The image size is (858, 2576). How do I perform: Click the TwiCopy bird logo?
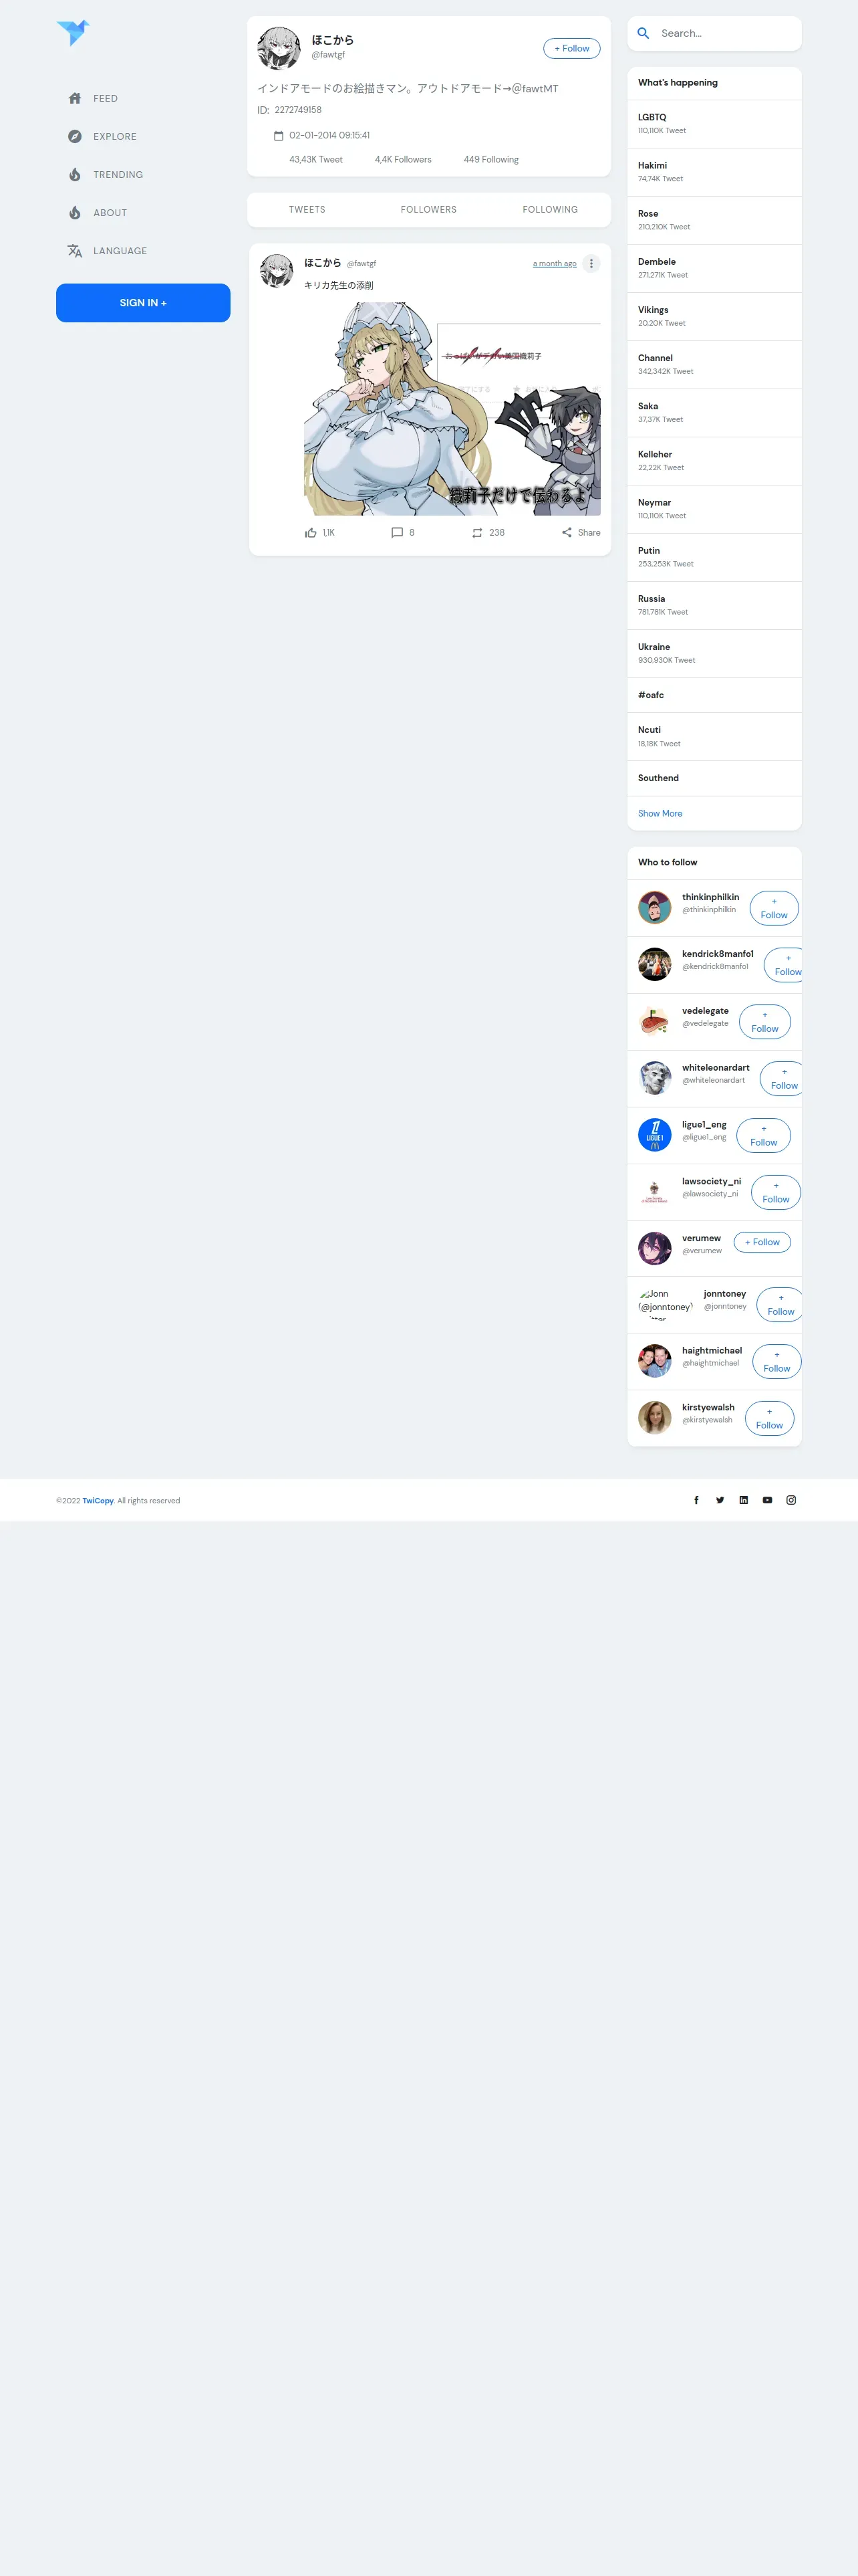[73, 33]
